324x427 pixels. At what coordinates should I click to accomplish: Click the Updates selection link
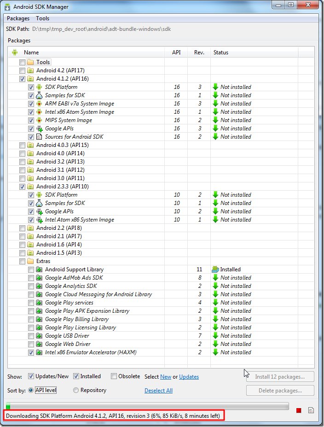pyautogui.click(x=189, y=377)
